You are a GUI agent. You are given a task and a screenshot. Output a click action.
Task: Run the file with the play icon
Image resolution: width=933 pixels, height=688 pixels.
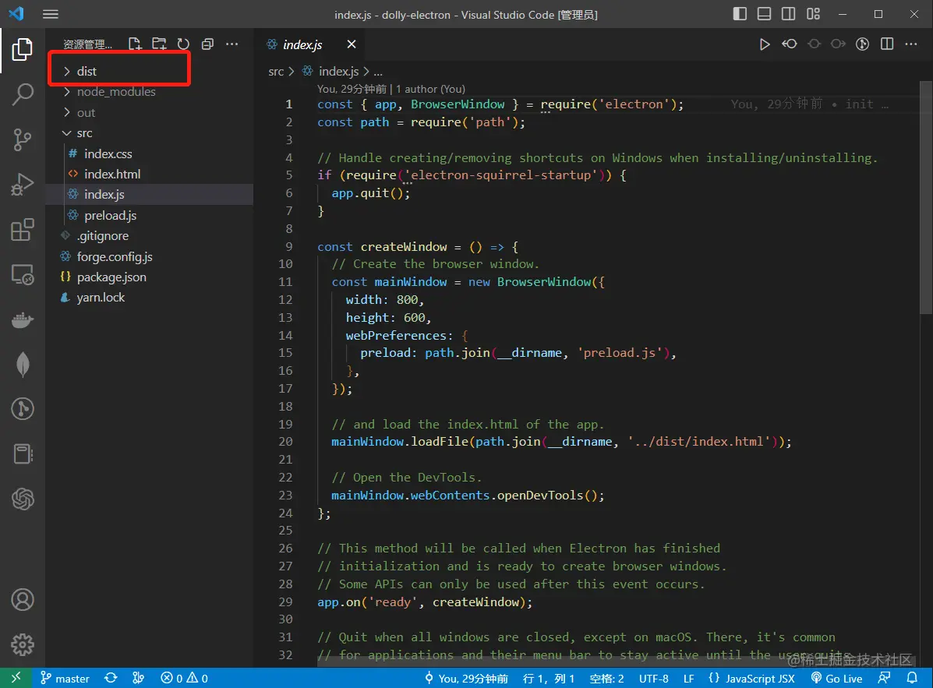(765, 44)
